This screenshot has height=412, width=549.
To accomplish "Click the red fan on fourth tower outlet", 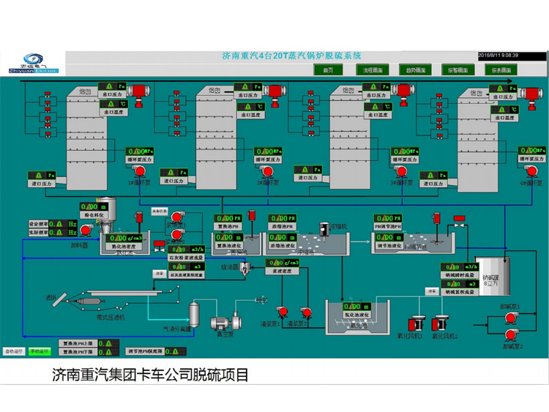I will (x=531, y=97).
